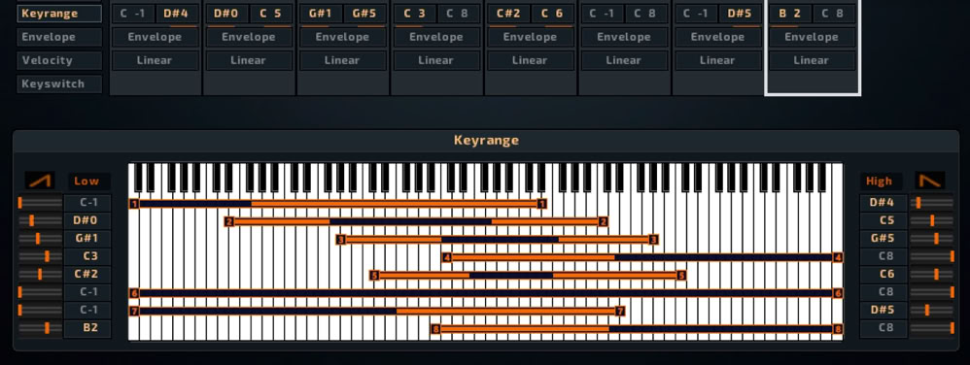970x365 pixels.
Task: Open Linear dropdown in the B 2 column
Action: pos(812,60)
